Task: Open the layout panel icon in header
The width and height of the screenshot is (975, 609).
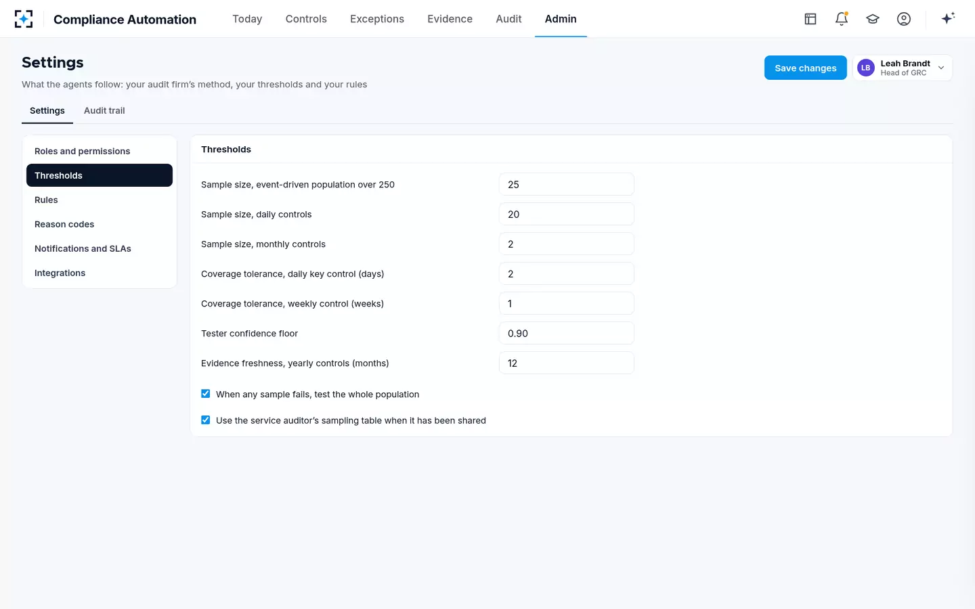Action: (810, 19)
